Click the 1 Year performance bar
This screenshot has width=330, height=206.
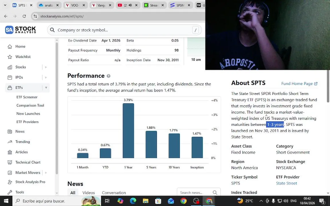128,130
